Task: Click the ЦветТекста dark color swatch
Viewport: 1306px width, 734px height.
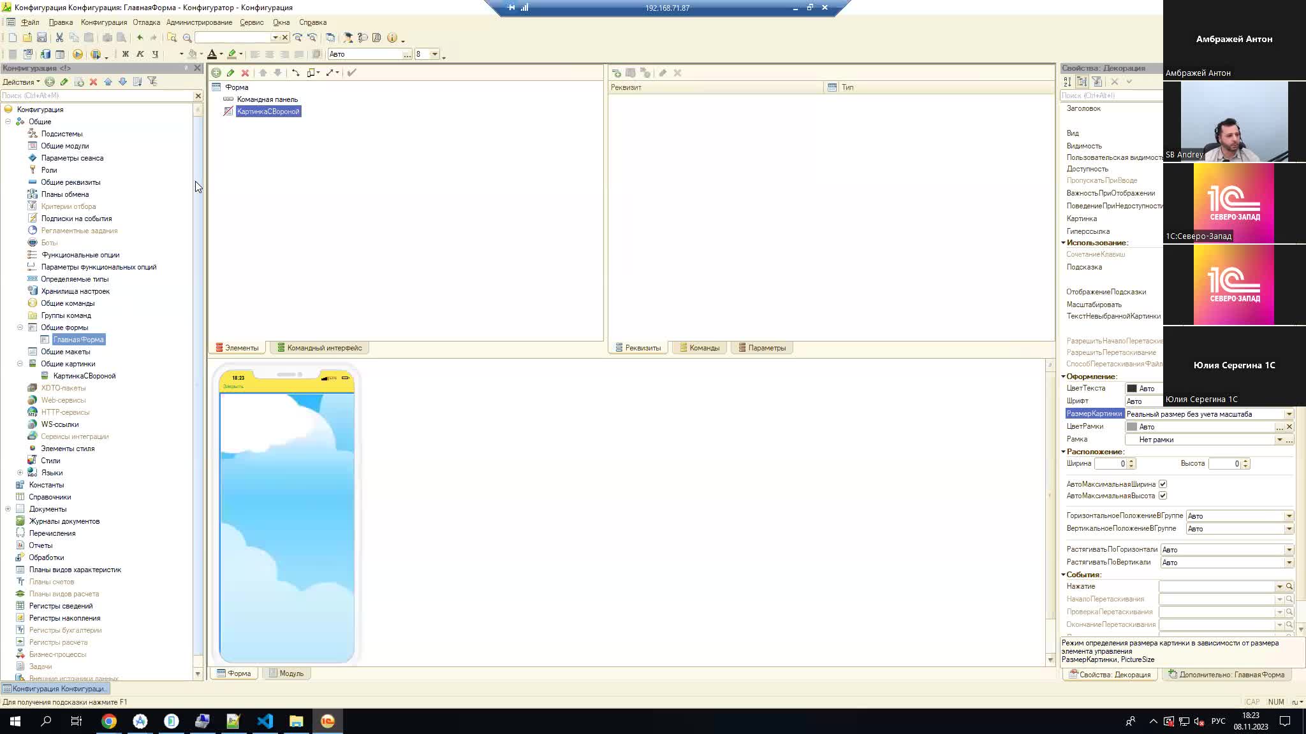Action: [x=1132, y=389]
